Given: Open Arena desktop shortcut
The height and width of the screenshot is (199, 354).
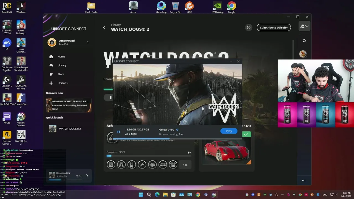Looking at the screenshot, I should pyautogui.click(x=133, y=7).
